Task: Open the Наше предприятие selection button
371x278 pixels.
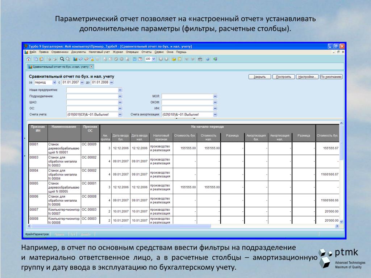Action: pos(120,90)
